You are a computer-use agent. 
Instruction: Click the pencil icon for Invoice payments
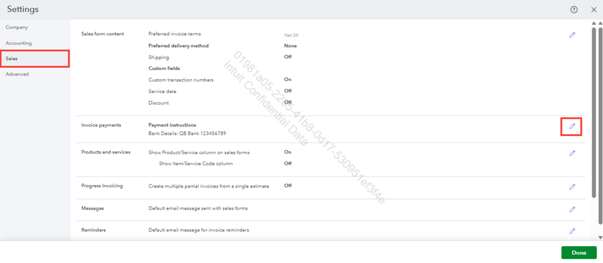(x=572, y=126)
